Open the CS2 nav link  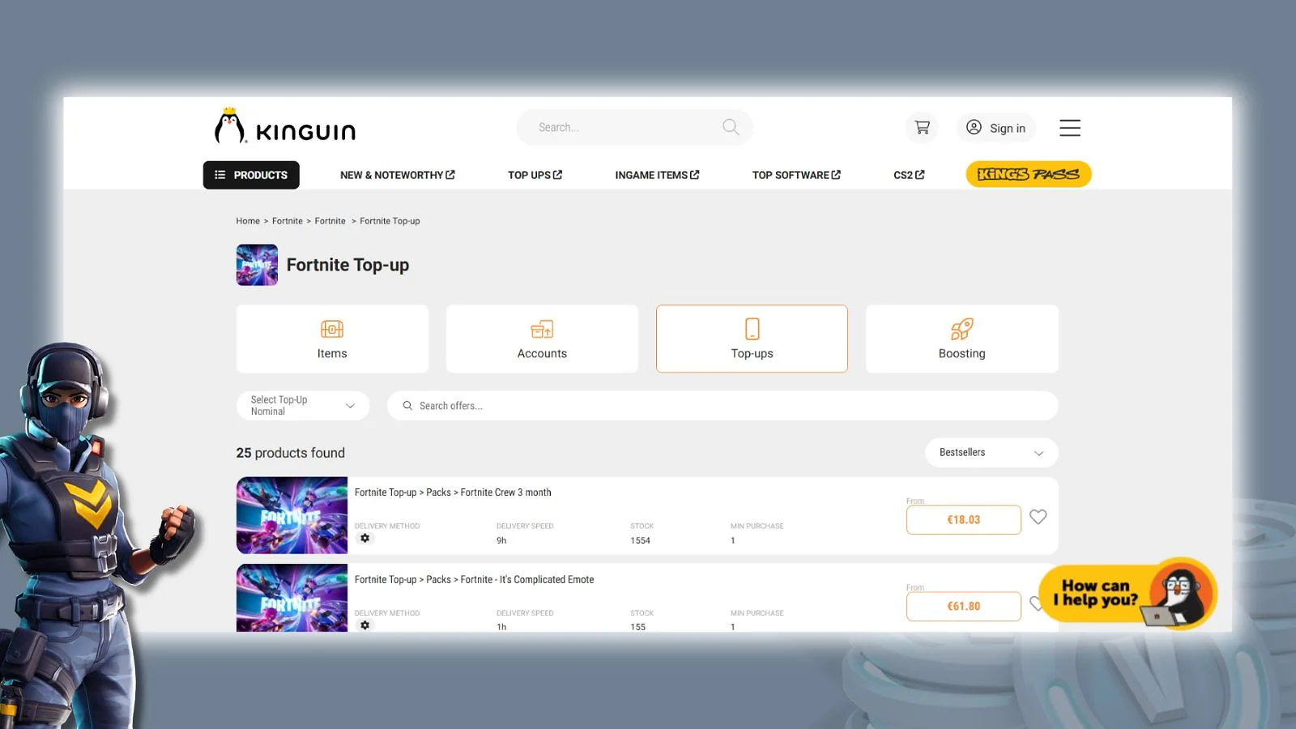pyautogui.click(x=909, y=175)
